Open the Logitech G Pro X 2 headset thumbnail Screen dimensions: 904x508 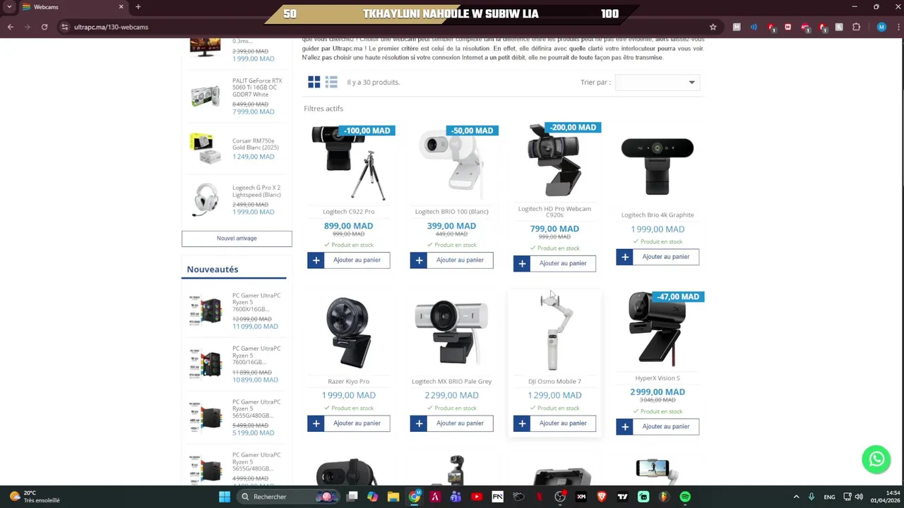pyautogui.click(x=206, y=199)
